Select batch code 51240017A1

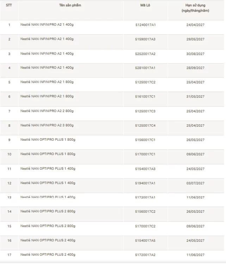tap(145, 25)
